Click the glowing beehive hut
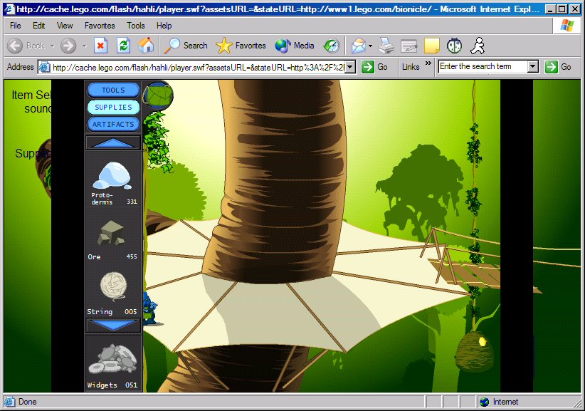This screenshot has width=585, height=411. 475,351
